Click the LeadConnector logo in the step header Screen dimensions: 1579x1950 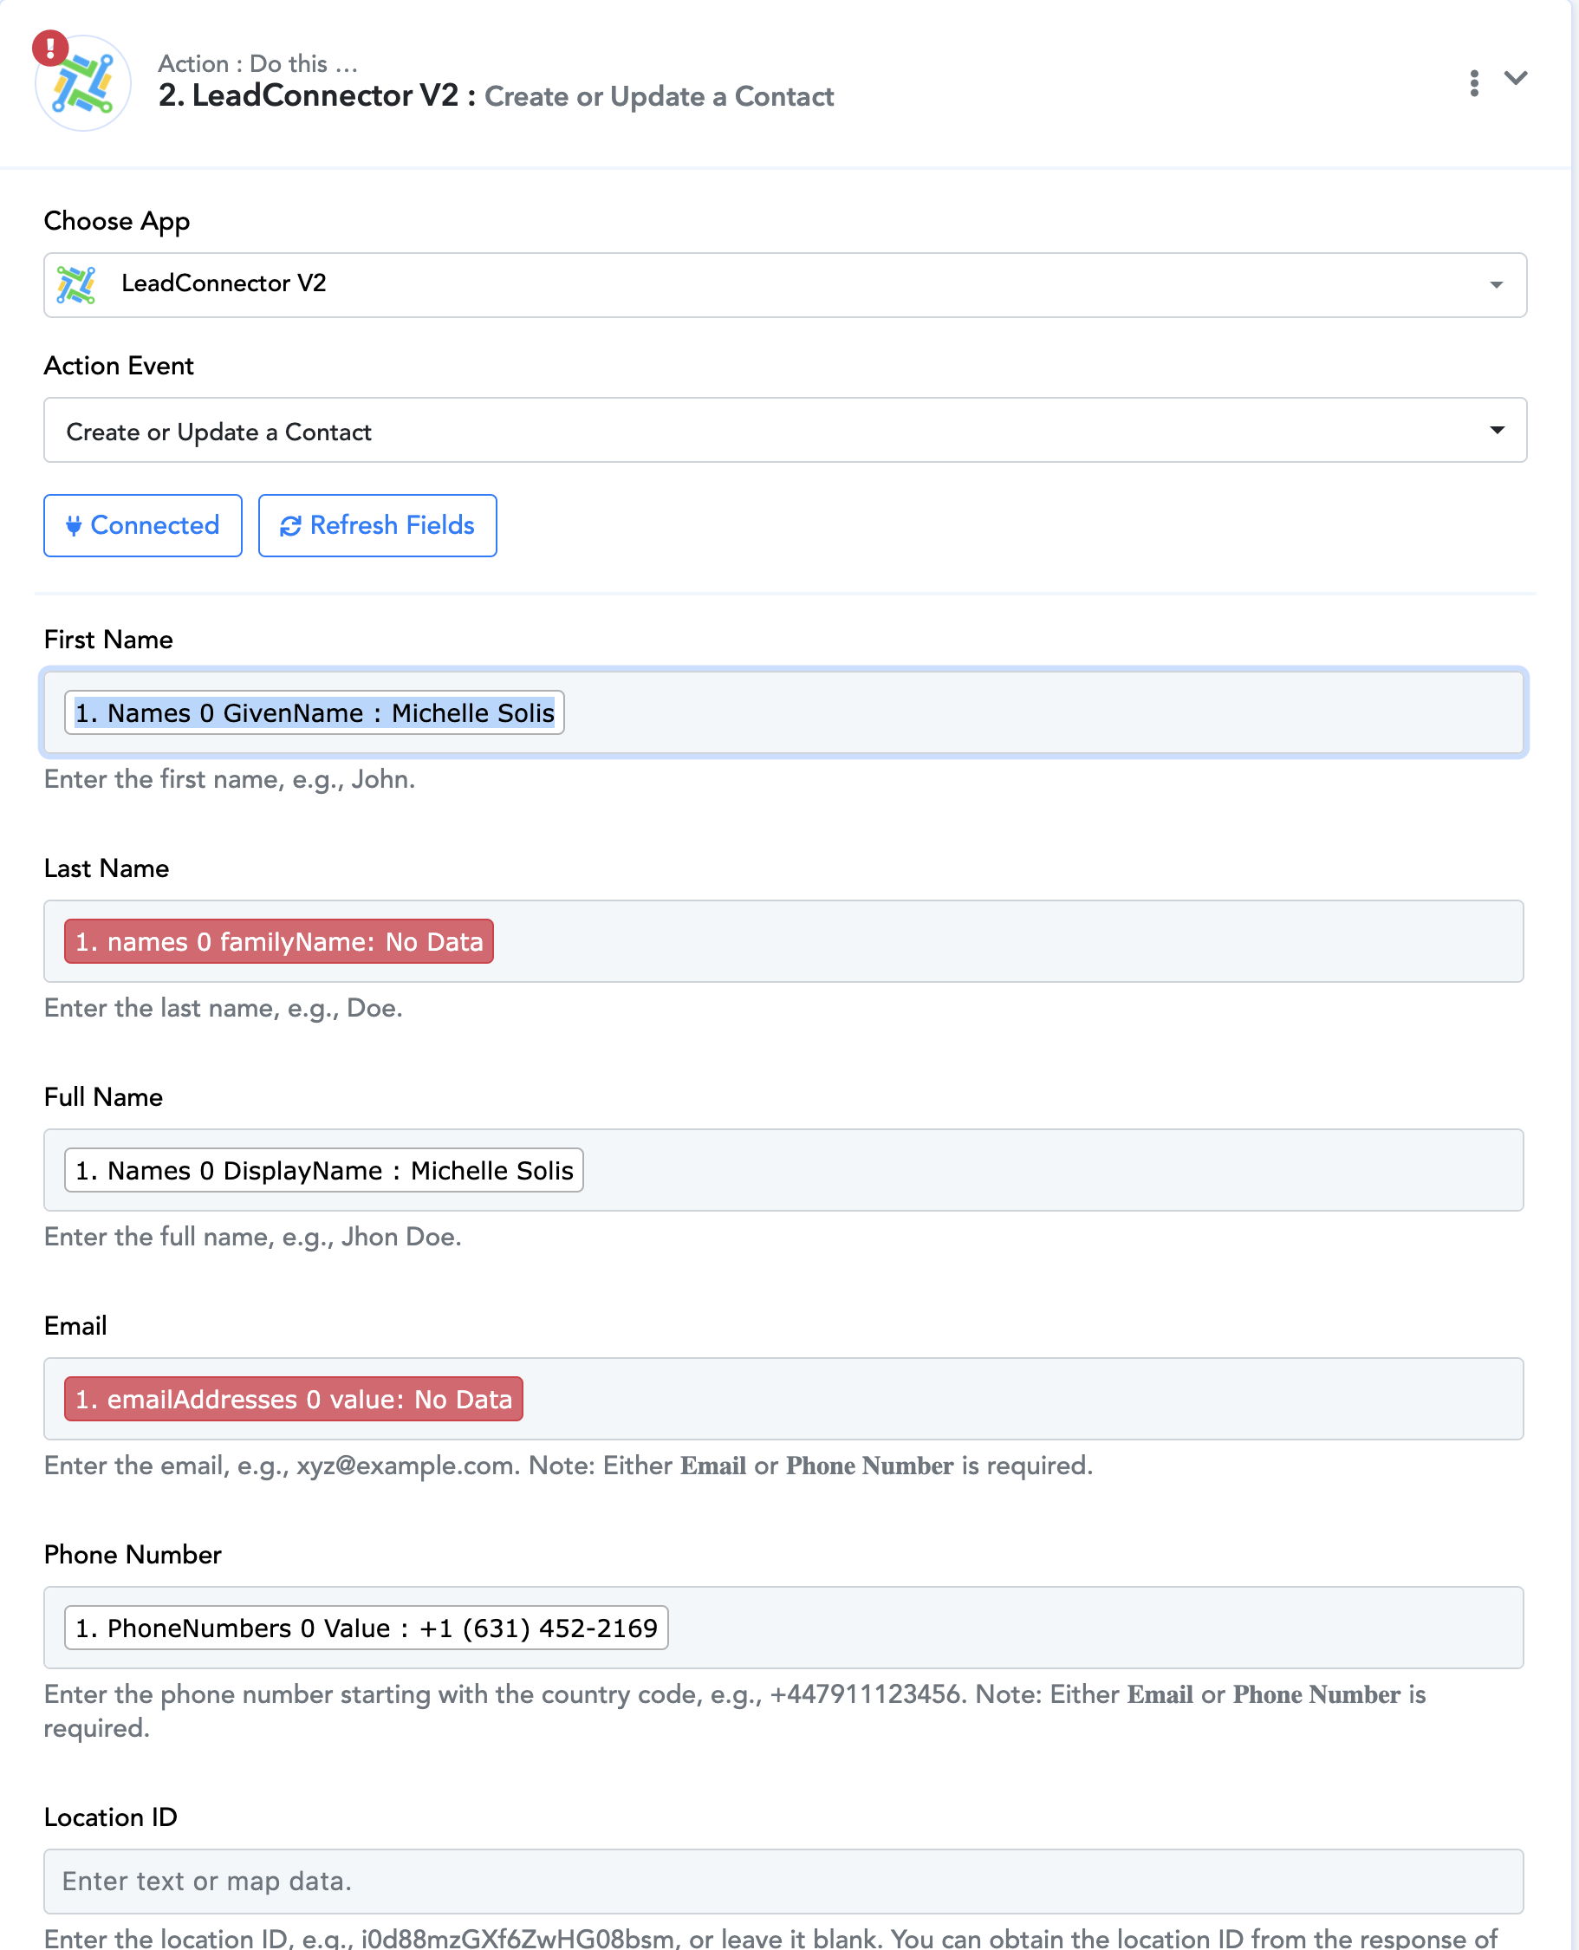pos(84,85)
